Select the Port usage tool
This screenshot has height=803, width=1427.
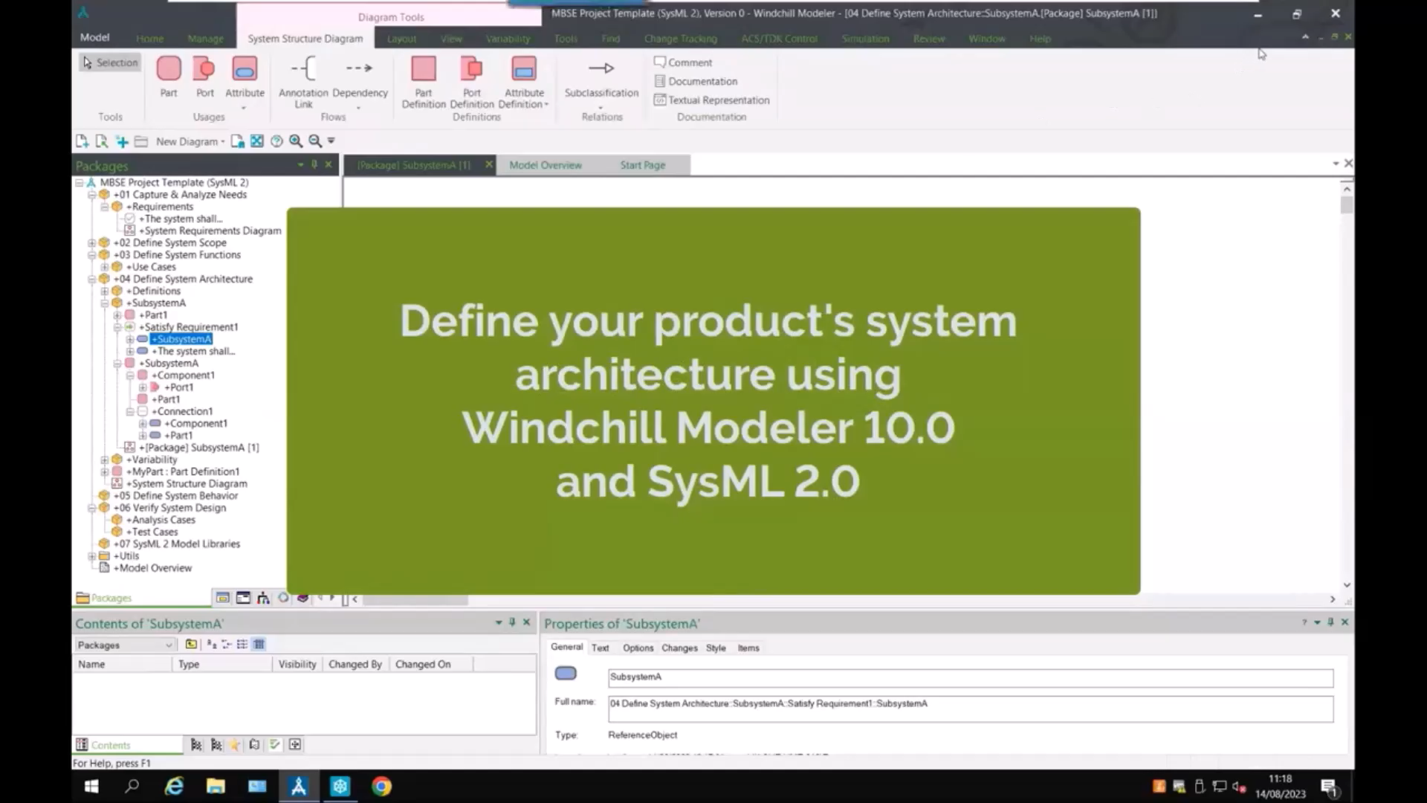(204, 77)
